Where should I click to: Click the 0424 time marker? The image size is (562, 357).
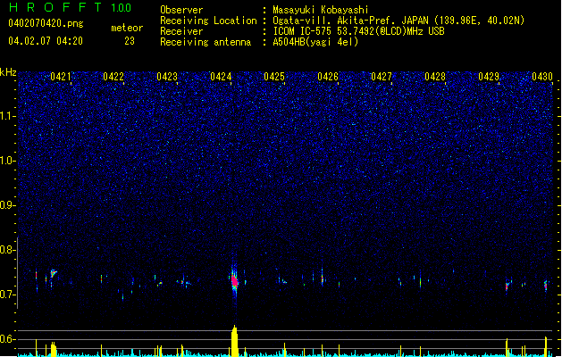[x=221, y=77]
